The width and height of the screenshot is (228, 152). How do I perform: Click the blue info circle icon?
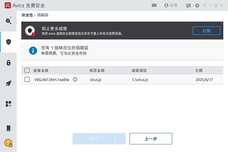click(33, 51)
